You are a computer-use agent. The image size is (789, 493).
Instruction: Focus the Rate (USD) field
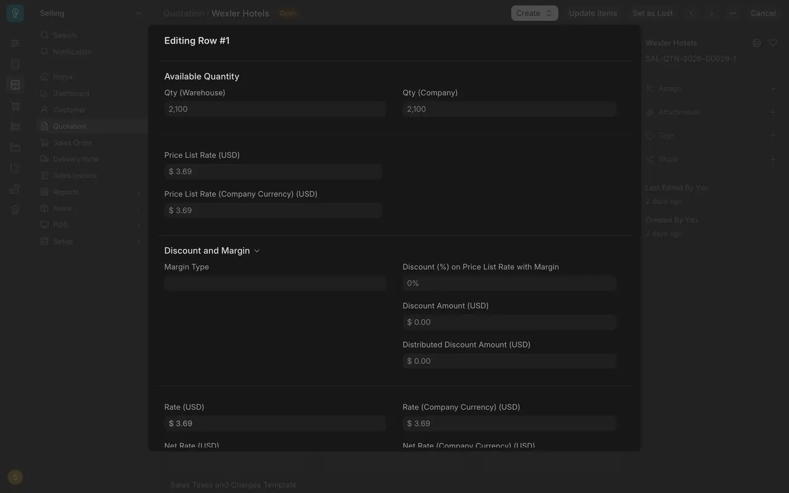point(275,423)
